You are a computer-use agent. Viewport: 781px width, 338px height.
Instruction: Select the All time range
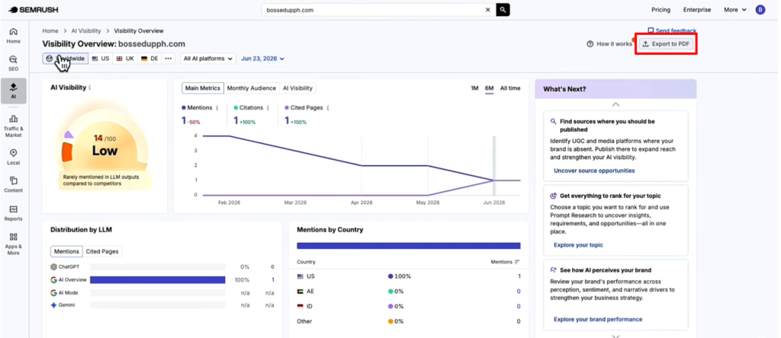[510, 88]
